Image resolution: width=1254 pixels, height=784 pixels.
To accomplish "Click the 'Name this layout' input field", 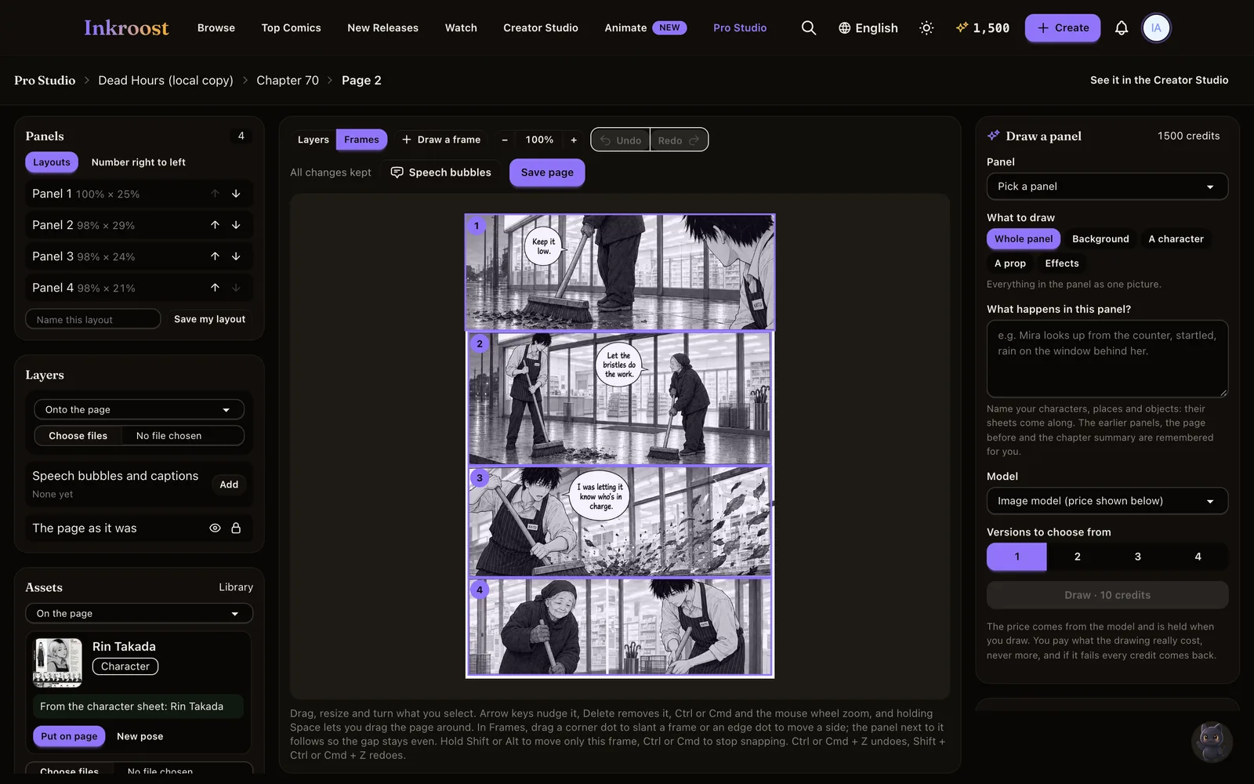I will [x=92, y=319].
